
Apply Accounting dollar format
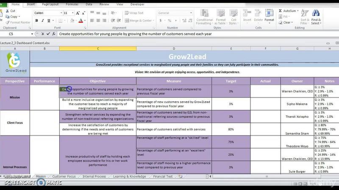[161, 20]
